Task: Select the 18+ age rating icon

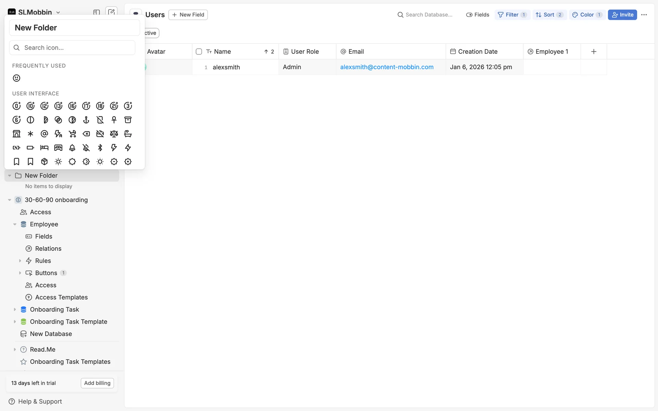Action: 100,106
